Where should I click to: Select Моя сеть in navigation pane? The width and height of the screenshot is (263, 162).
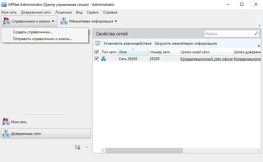pos(46,122)
